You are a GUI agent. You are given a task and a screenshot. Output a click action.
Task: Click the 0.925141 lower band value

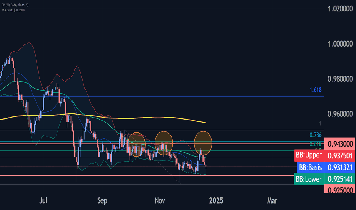[340, 179]
